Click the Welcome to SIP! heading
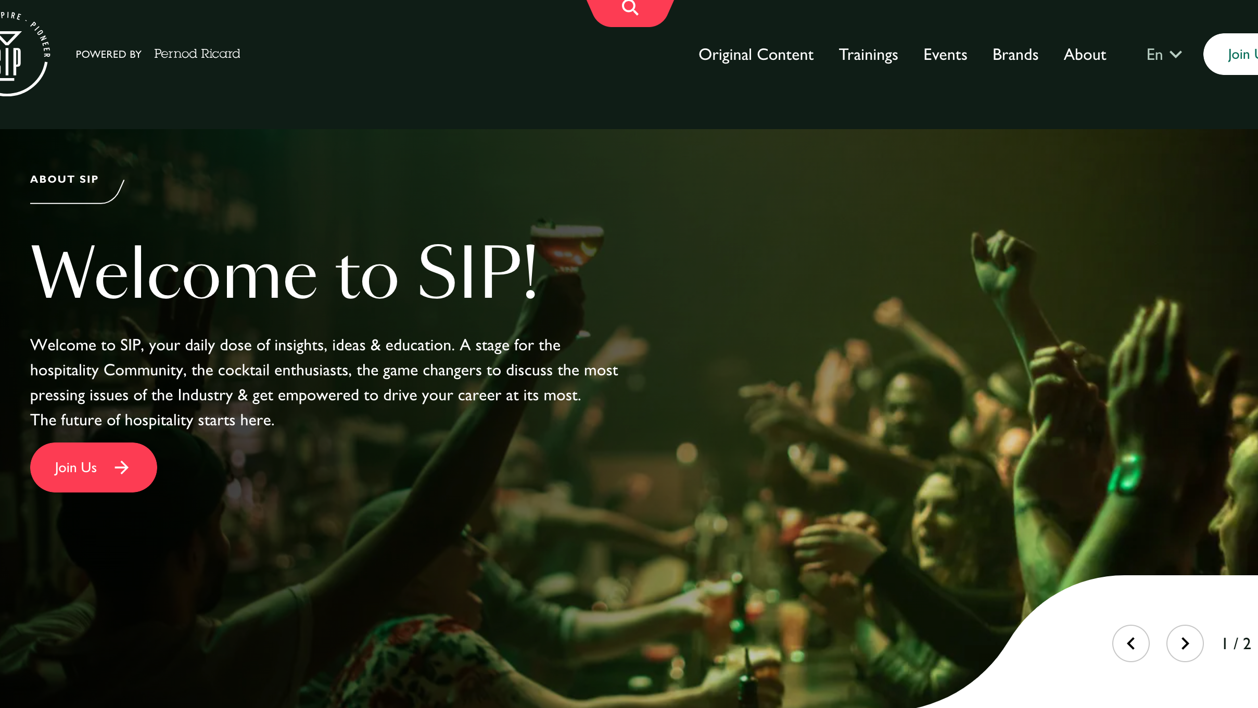 point(284,272)
